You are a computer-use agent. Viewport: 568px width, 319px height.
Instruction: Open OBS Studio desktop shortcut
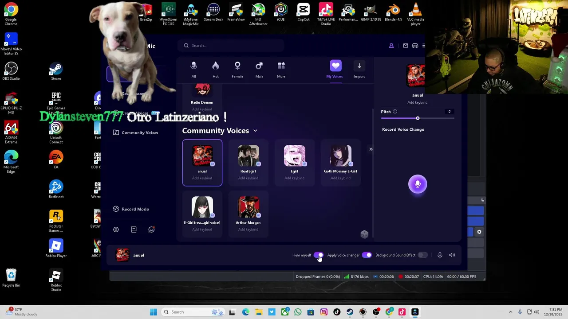coord(11,72)
